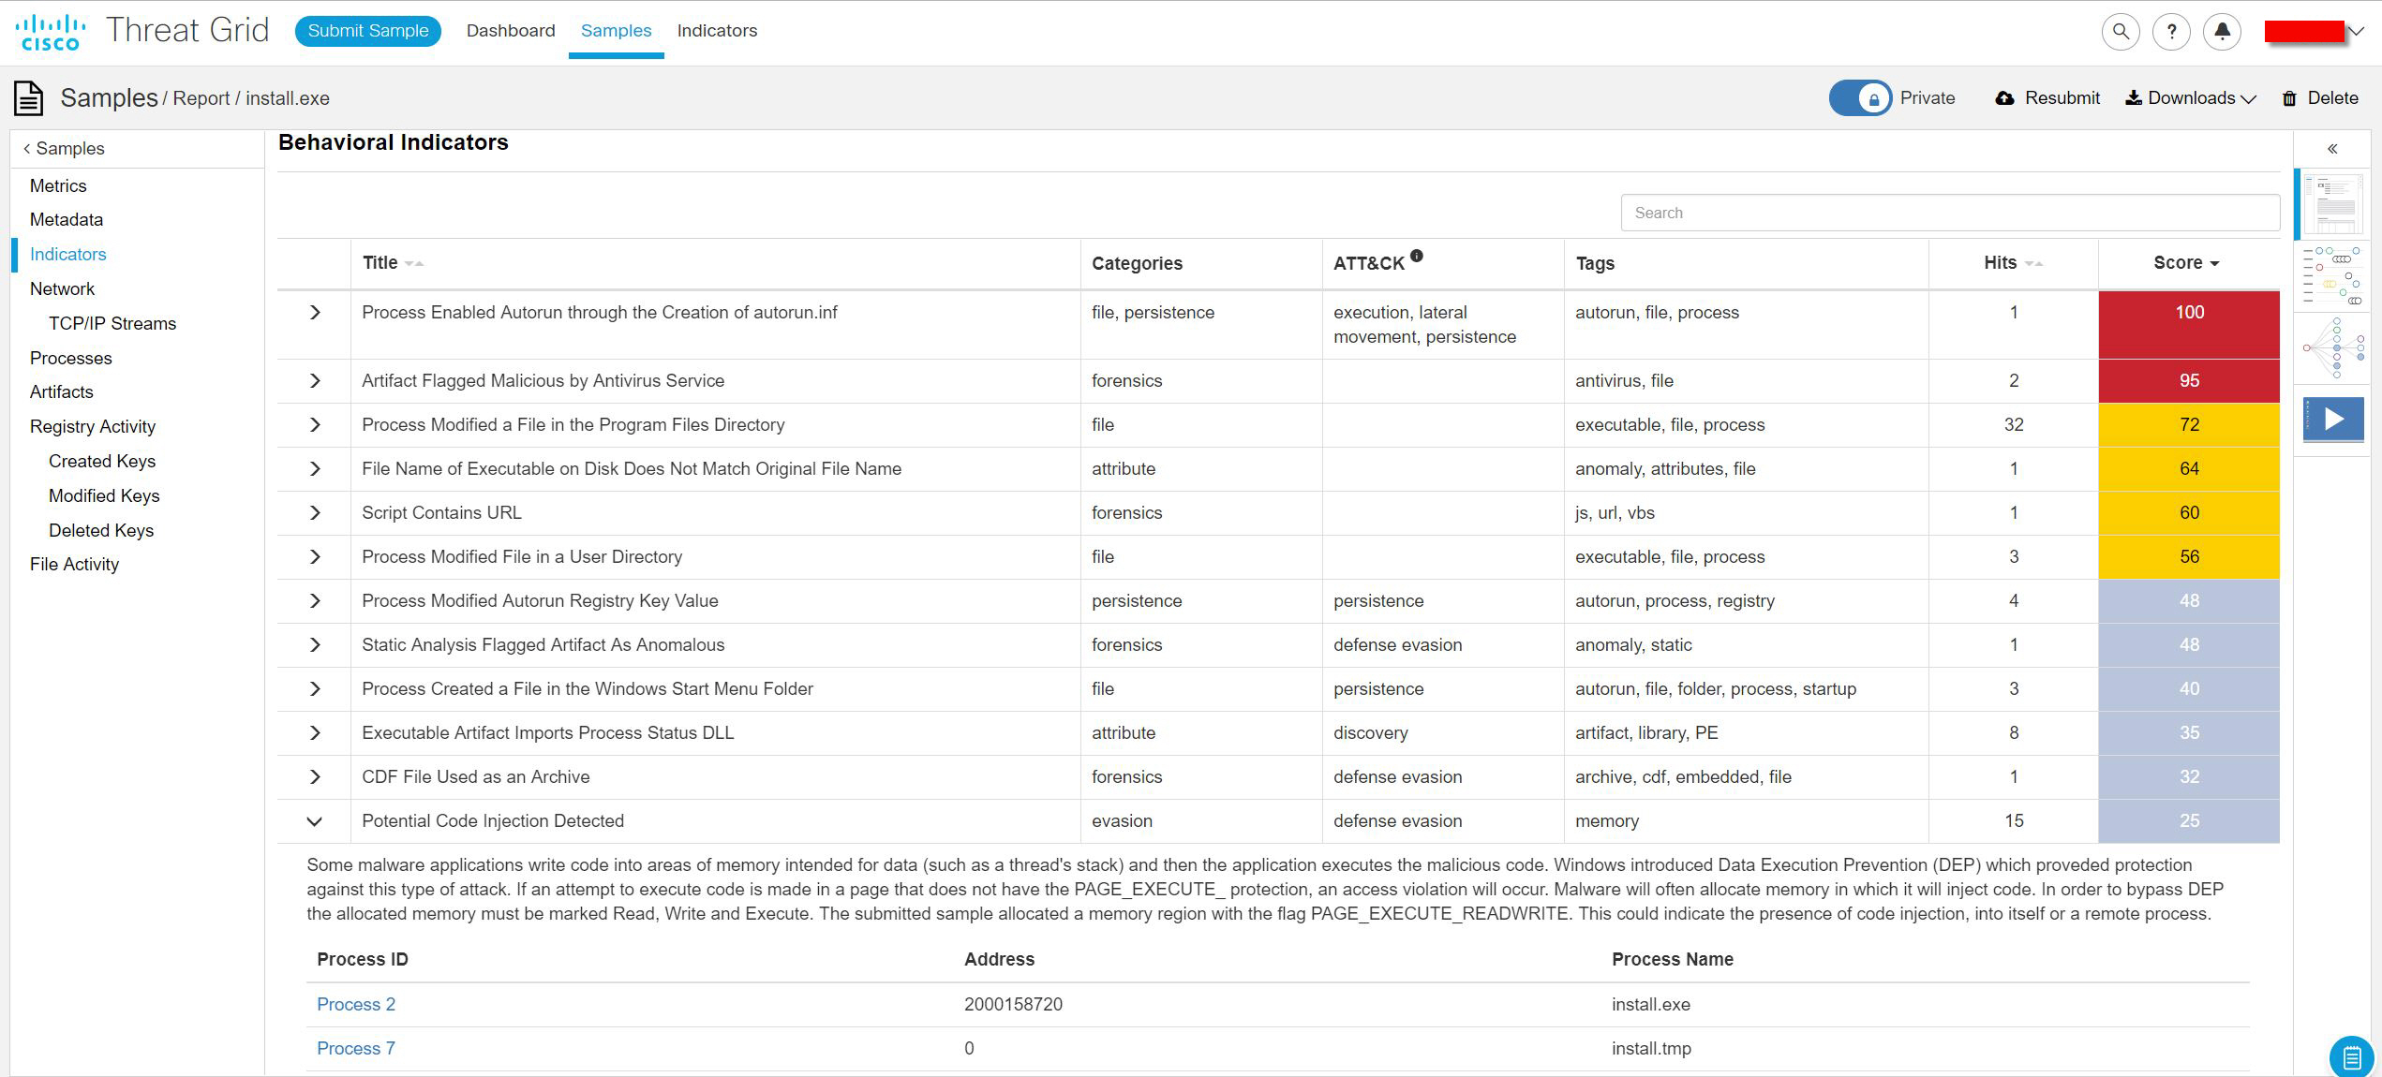Image resolution: width=2382 pixels, height=1077 pixels.
Task: Click the Delete trash icon
Action: 2289,98
